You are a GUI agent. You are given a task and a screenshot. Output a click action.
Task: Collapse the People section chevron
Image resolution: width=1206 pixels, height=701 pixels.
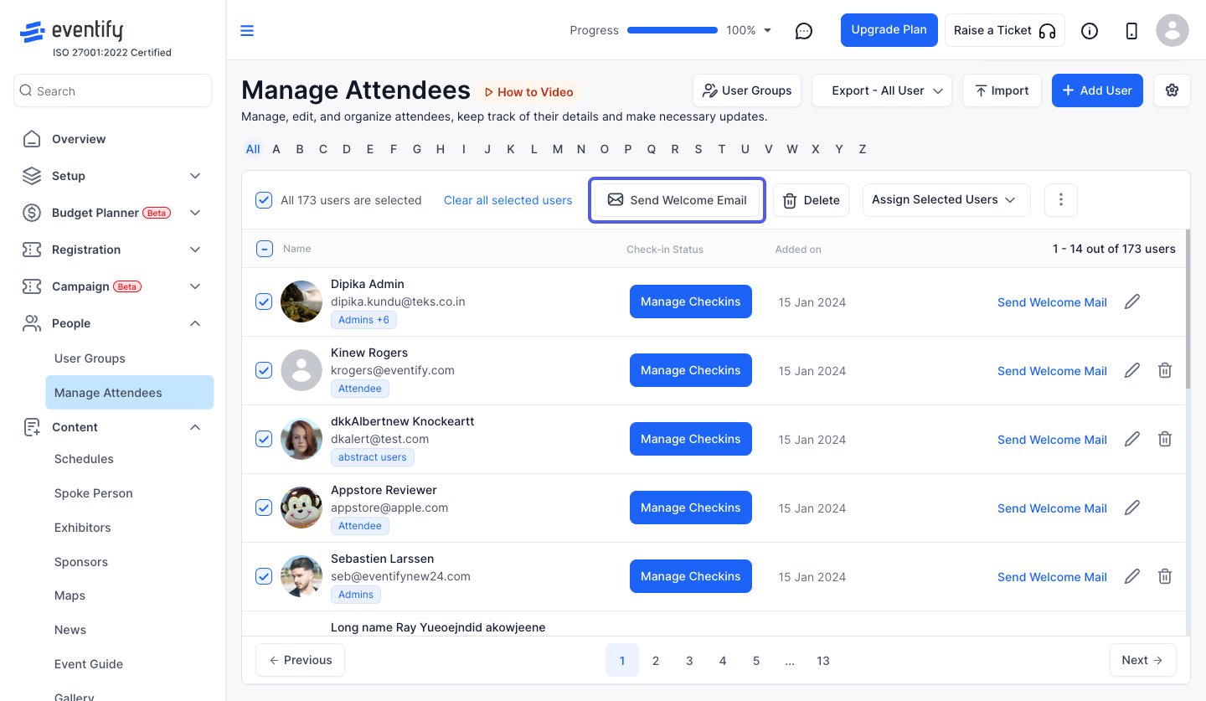click(195, 323)
